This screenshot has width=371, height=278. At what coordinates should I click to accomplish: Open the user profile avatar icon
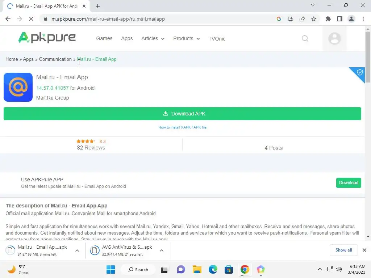(334, 38)
